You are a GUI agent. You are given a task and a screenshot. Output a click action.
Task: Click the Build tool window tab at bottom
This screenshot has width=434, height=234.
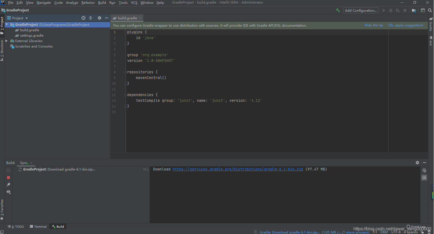(x=58, y=227)
